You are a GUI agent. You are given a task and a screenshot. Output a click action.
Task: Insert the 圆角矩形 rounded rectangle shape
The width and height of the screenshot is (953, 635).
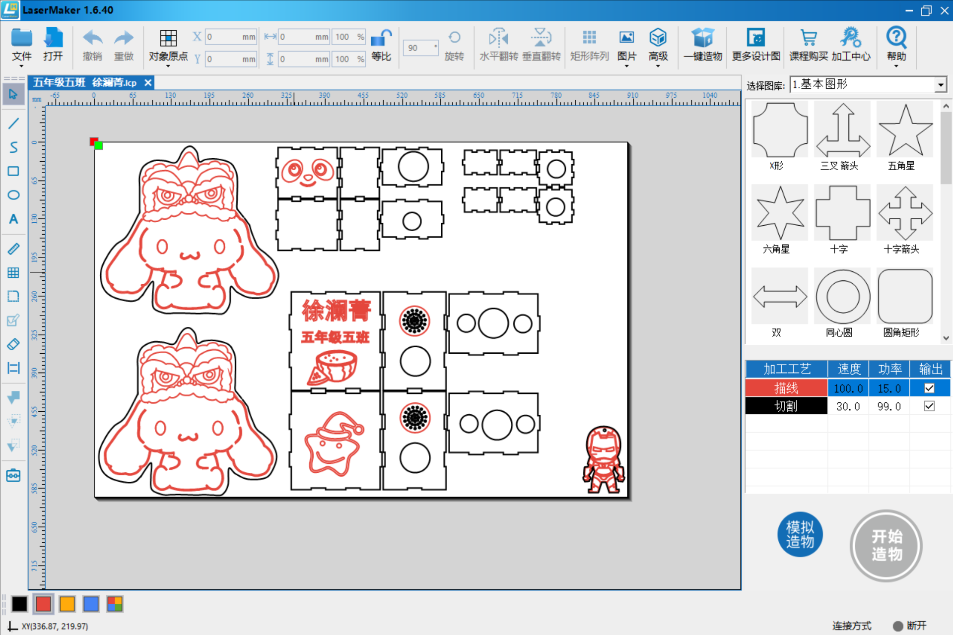pos(905,297)
